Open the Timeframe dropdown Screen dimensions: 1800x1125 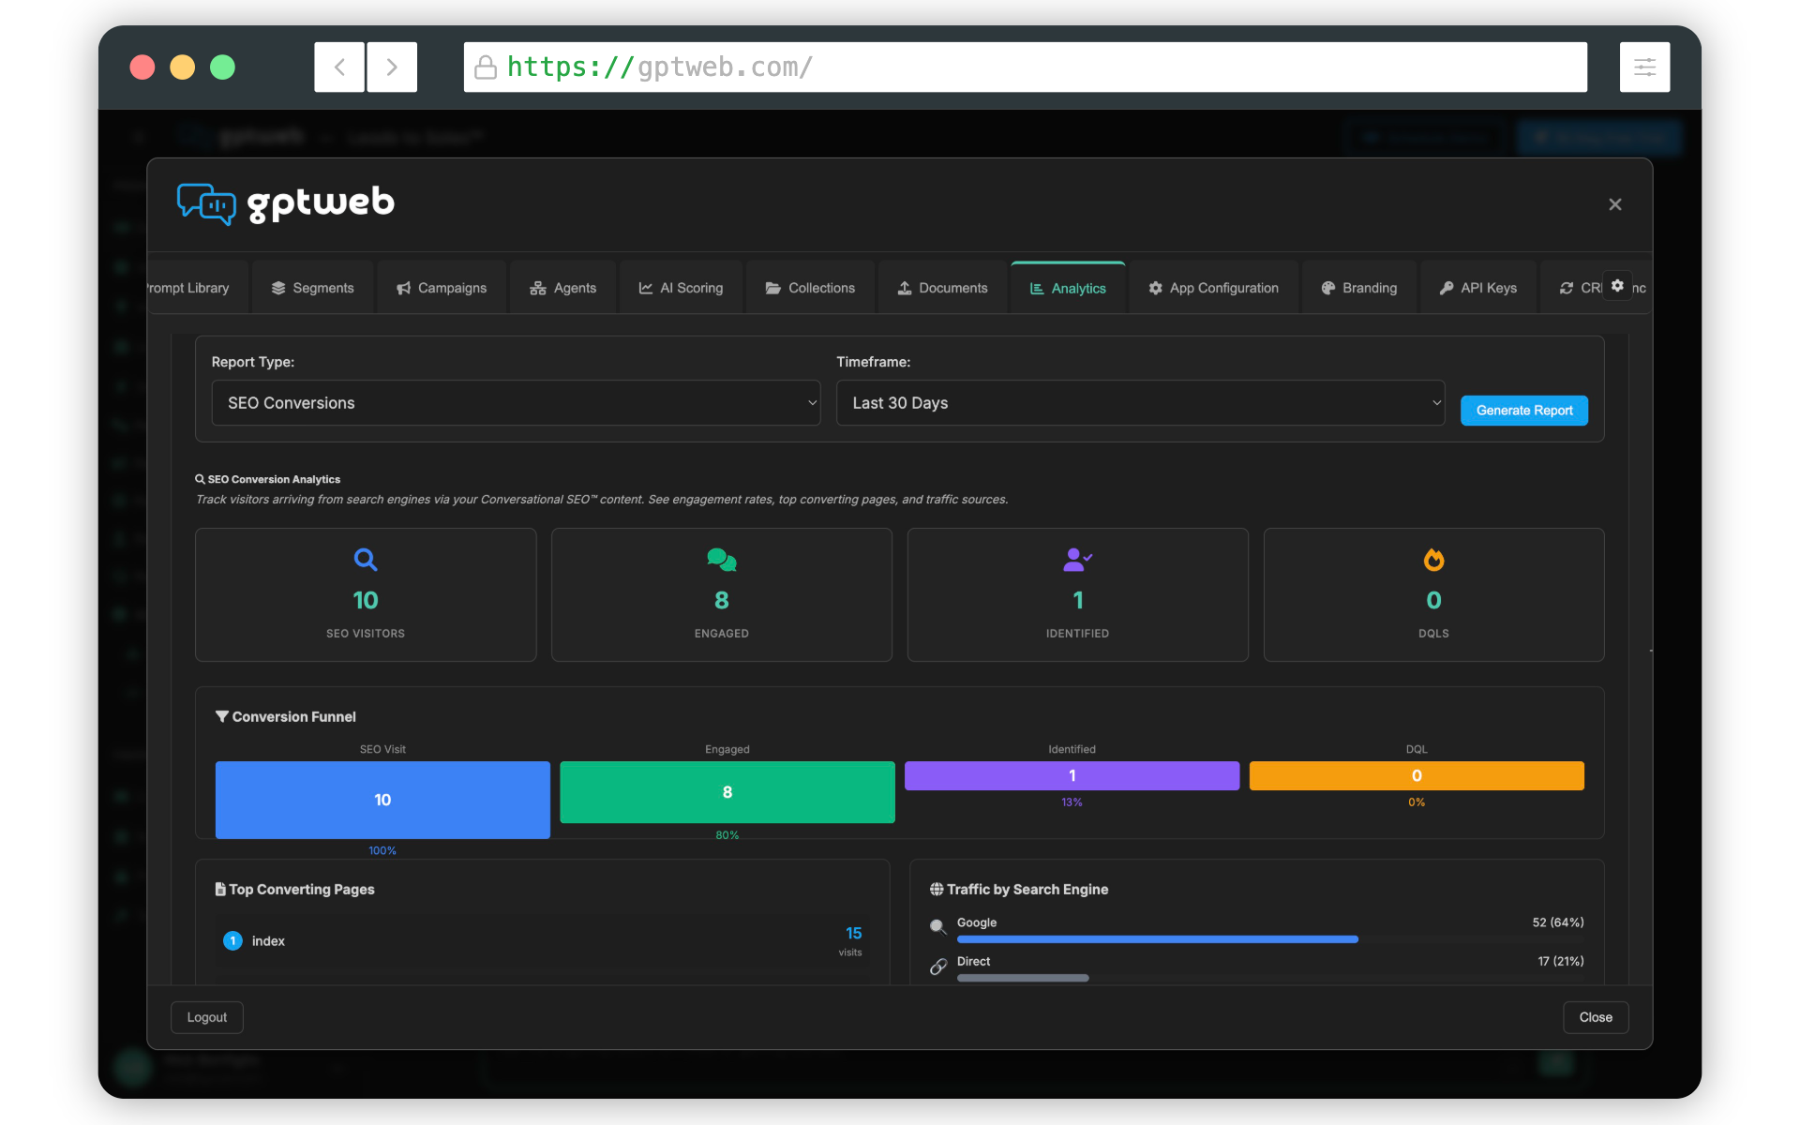1140,403
